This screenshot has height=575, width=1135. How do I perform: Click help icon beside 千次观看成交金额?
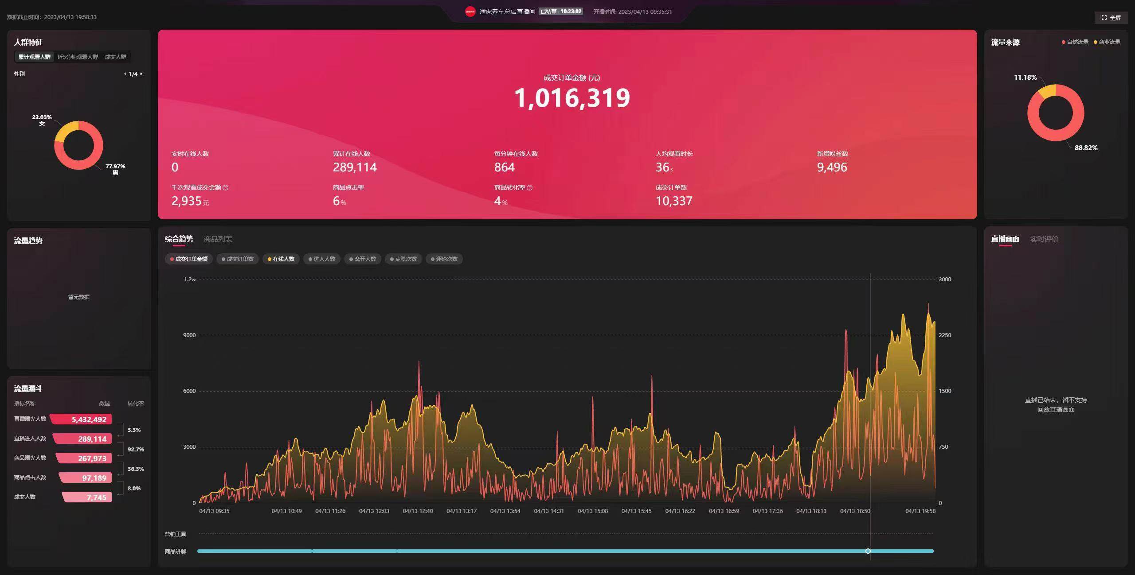point(225,187)
